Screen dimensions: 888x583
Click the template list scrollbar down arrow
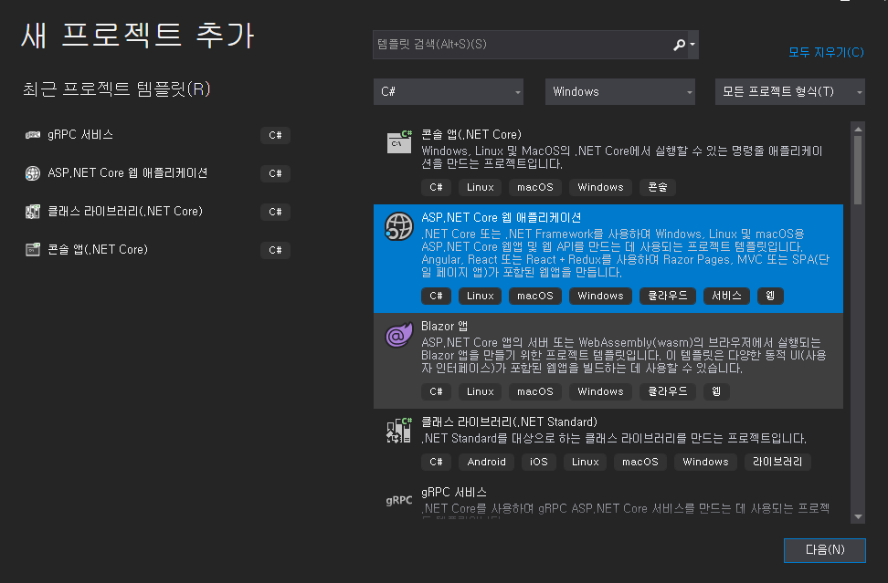858,516
